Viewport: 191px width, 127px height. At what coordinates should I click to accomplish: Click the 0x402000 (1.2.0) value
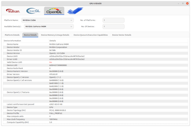tap(56, 86)
